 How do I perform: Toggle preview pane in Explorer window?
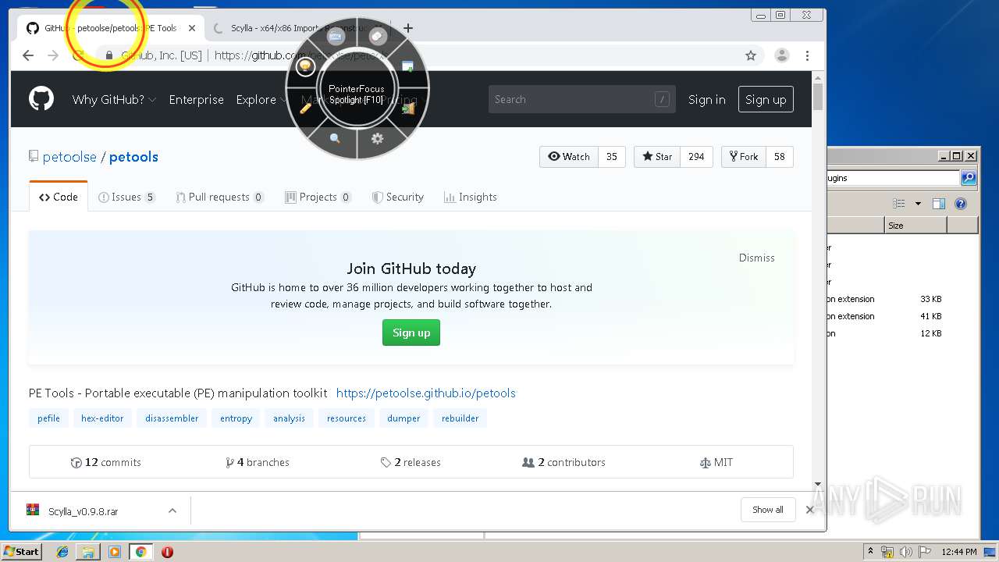point(939,204)
